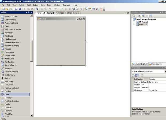This screenshot has width=166, height=120.
Task: Click the File Name value Form1.vb
Action: pyautogui.click(x=153, y=90)
